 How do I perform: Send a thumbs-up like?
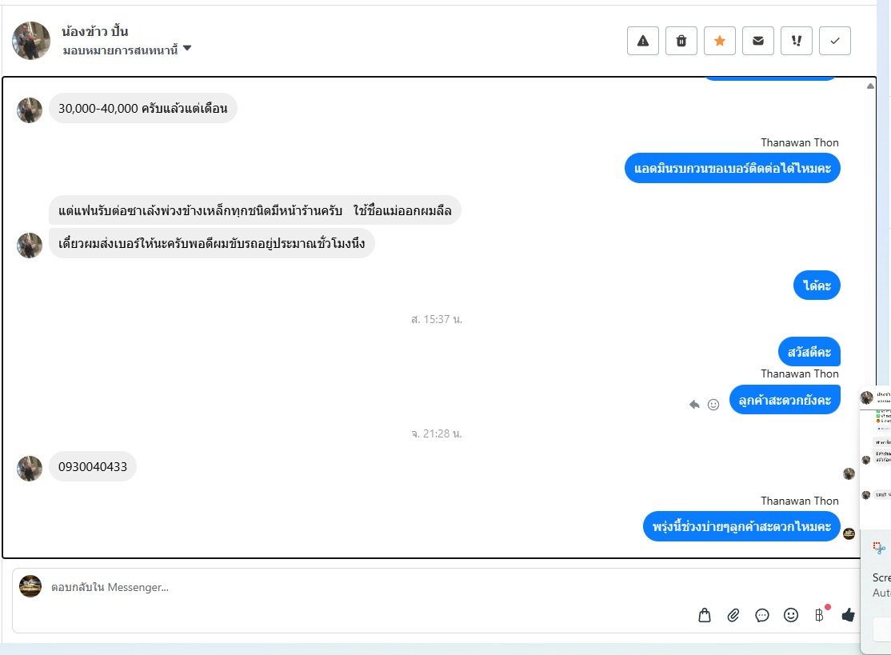(x=849, y=615)
